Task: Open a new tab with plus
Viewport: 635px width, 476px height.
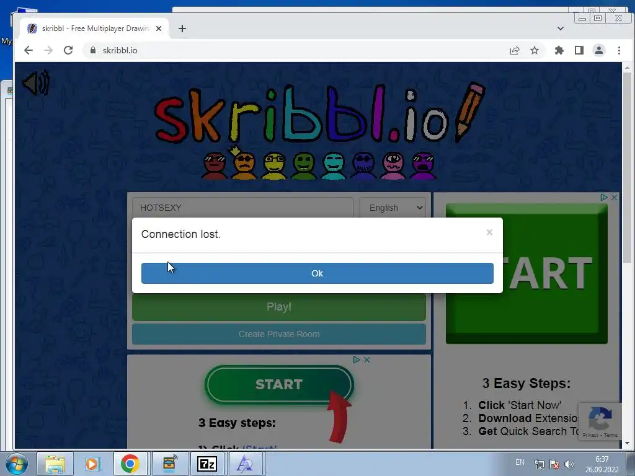Action: point(182,29)
